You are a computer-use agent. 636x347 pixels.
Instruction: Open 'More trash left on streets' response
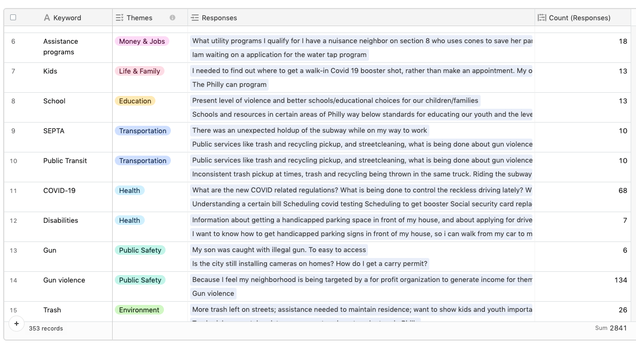click(361, 309)
